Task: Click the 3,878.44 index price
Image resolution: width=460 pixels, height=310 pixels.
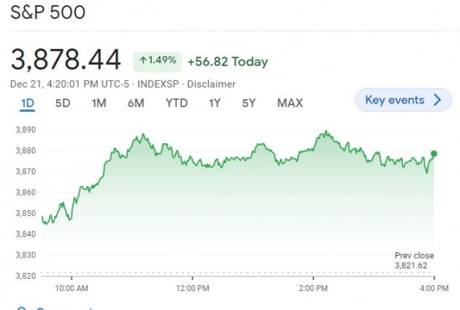Action: [67, 60]
